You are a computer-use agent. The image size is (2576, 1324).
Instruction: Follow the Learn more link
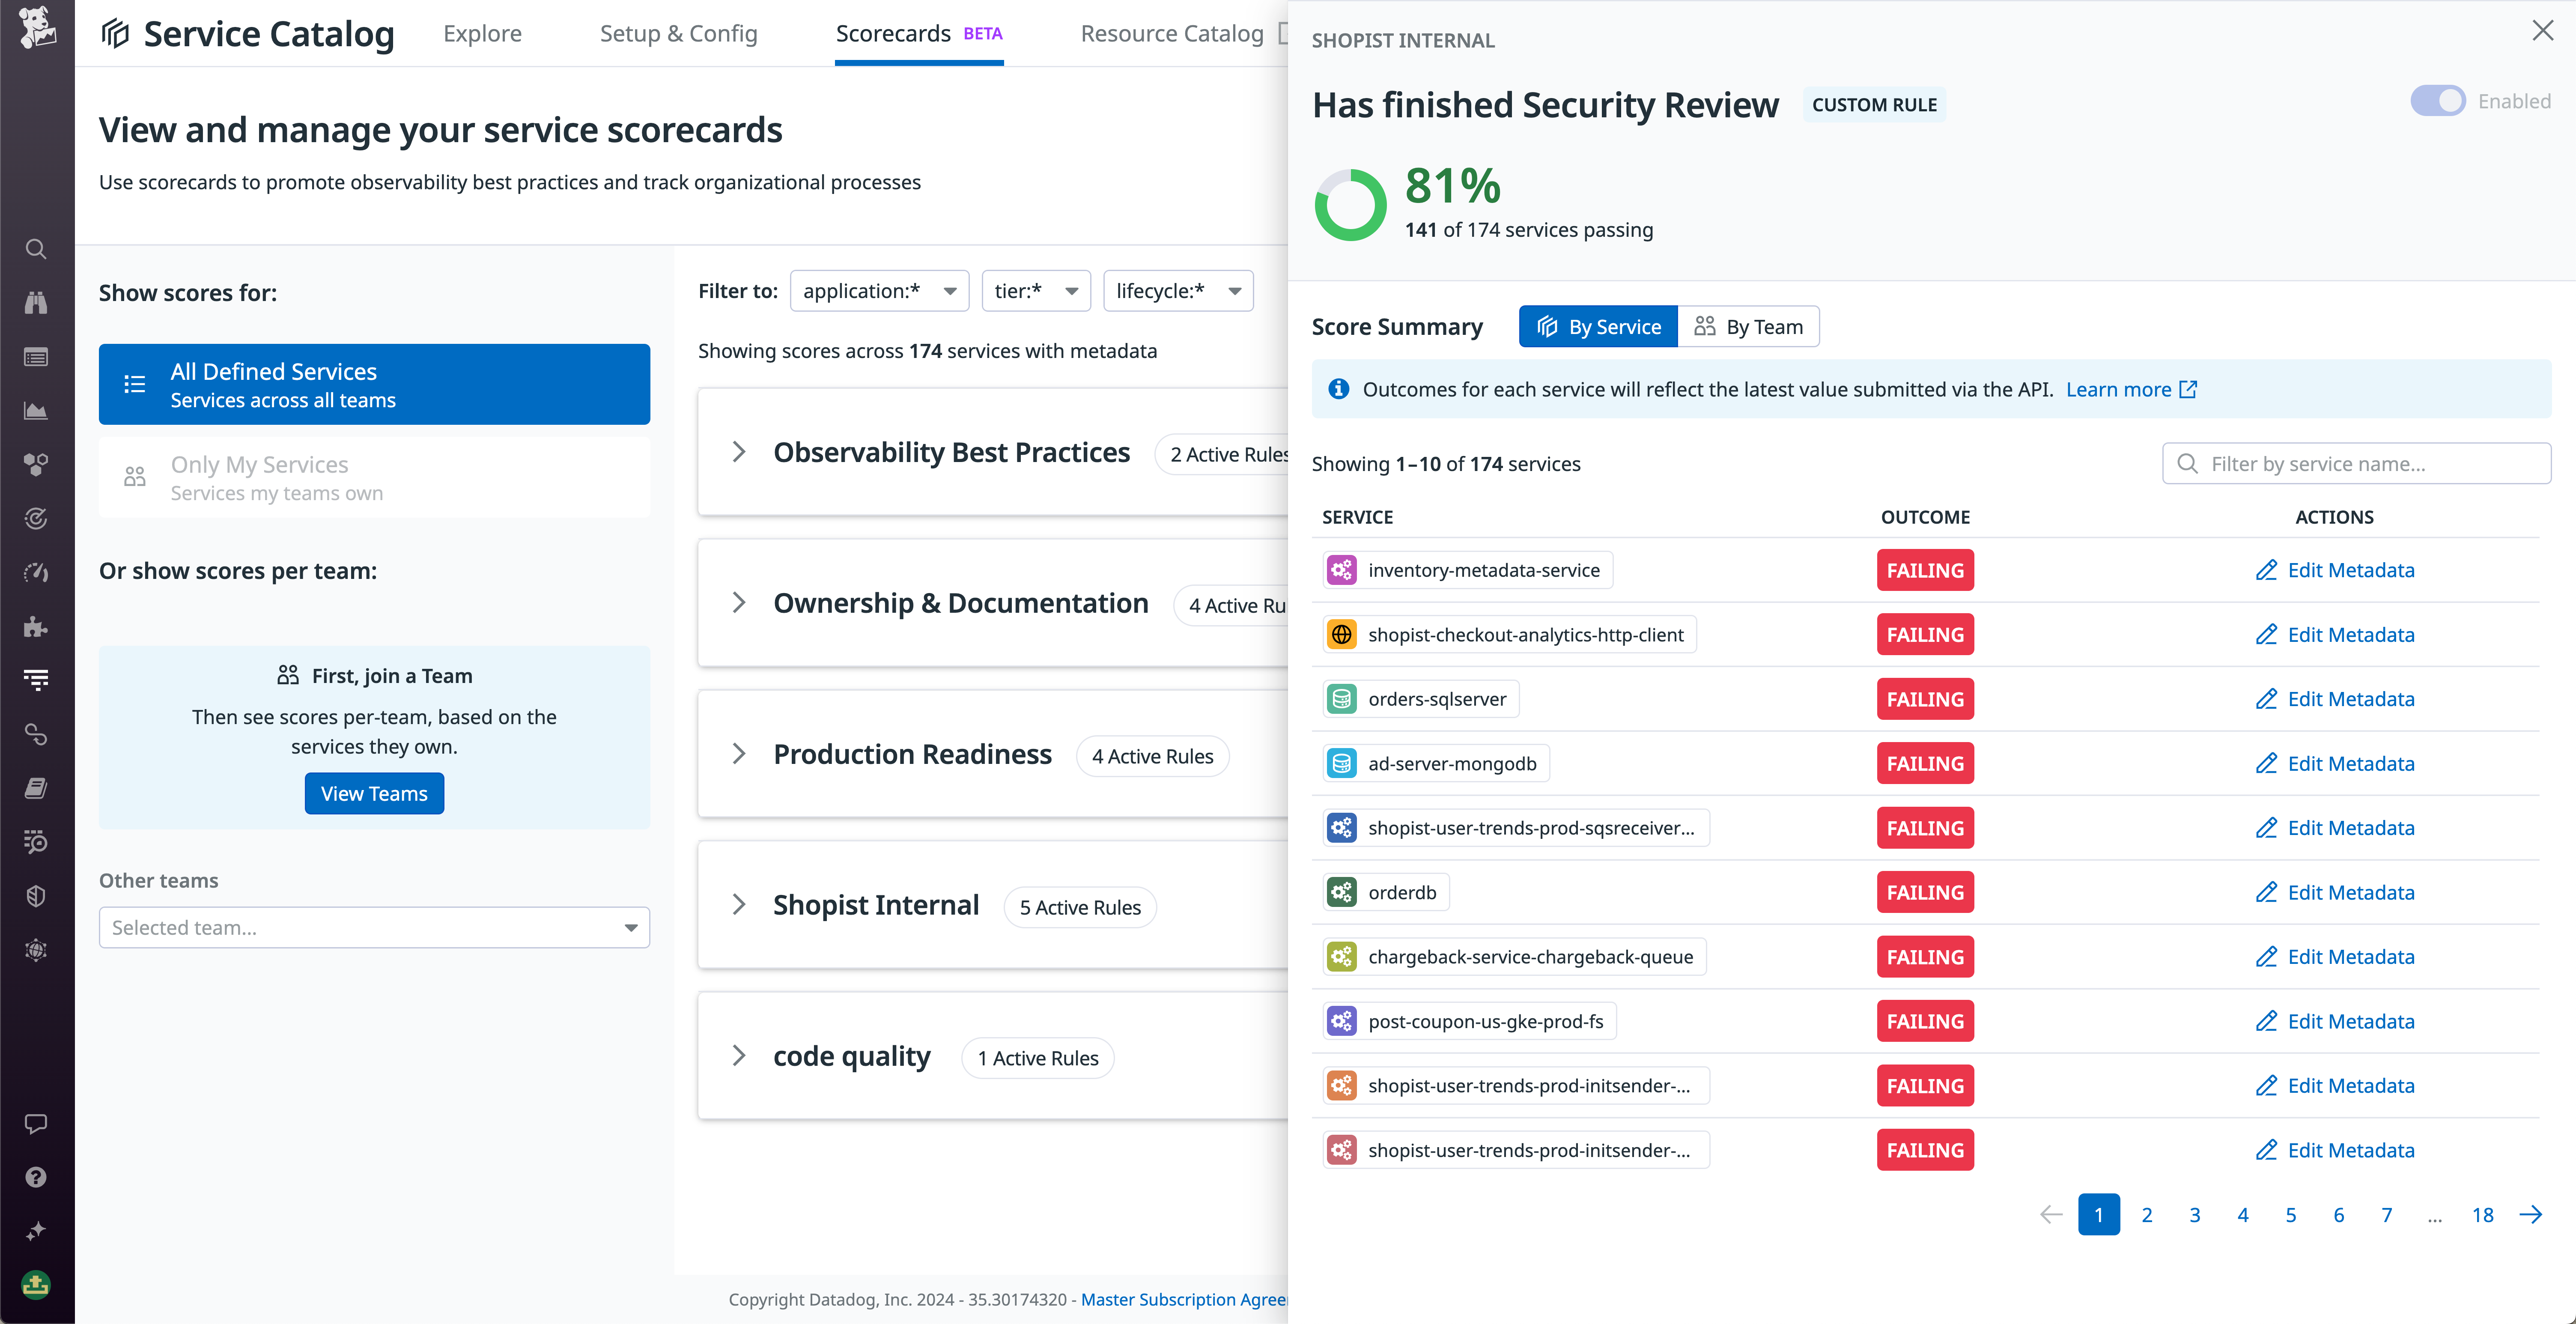coord(2119,389)
